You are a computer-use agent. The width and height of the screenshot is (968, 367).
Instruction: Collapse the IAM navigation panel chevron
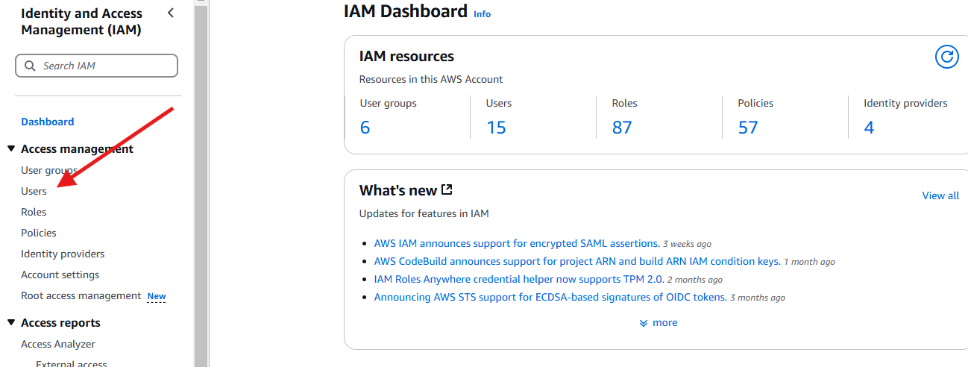click(171, 13)
